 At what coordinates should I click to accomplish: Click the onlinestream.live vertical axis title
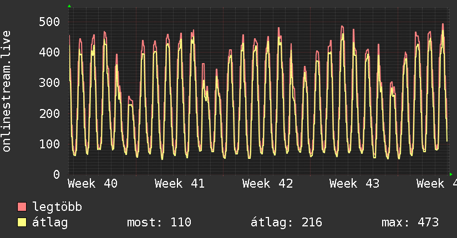[x=7, y=91]
